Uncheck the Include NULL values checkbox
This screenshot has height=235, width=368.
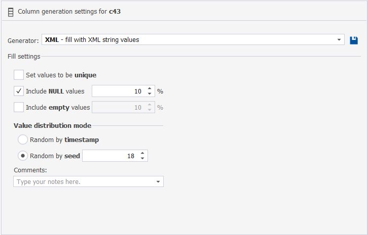coord(19,91)
